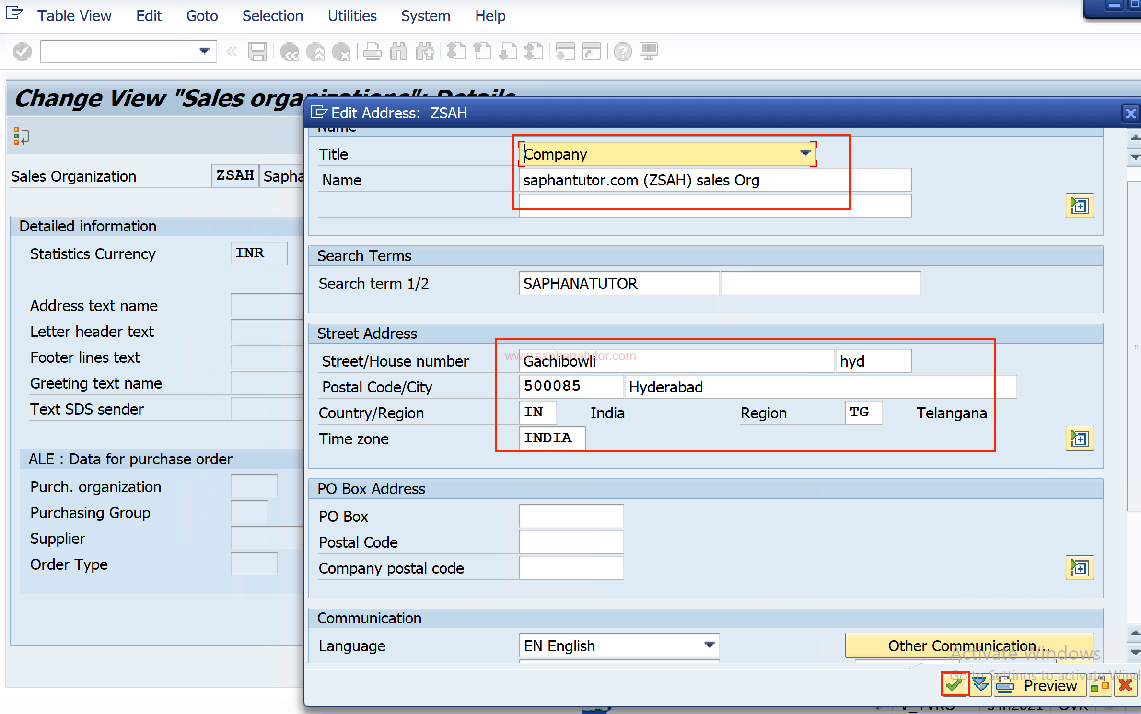Click the Company postal code input field

571,568
